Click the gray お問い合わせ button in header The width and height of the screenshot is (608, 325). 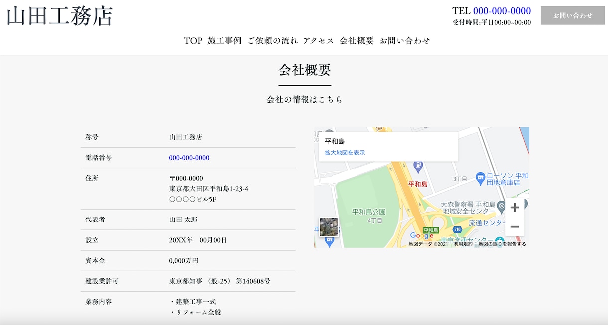573,15
